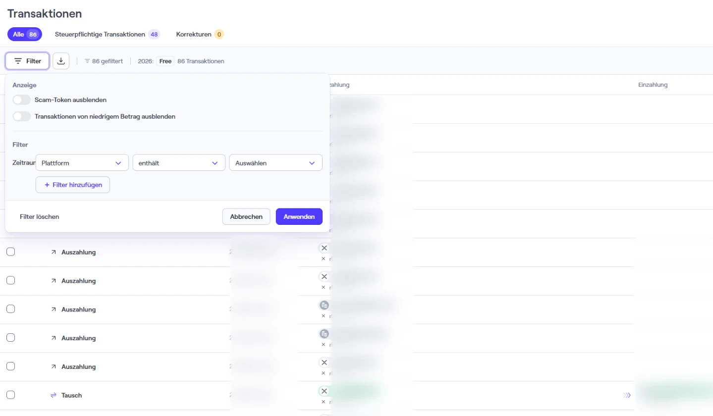Select the Korrekturen tab

click(x=200, y=34)
